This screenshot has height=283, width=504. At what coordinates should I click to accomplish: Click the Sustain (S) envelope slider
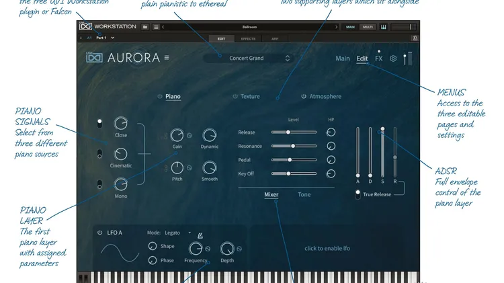coord(382,152)
